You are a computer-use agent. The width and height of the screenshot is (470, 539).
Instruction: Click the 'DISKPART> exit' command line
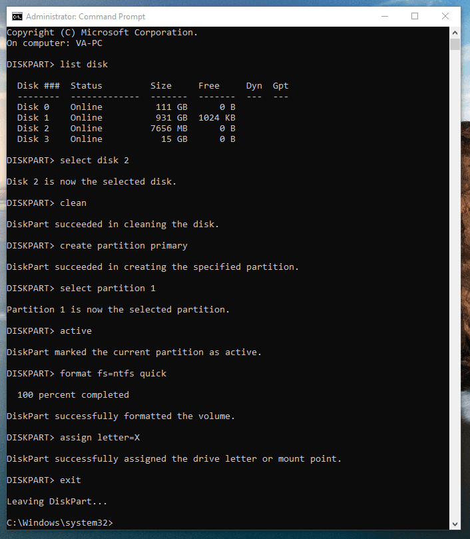[44, 480]
